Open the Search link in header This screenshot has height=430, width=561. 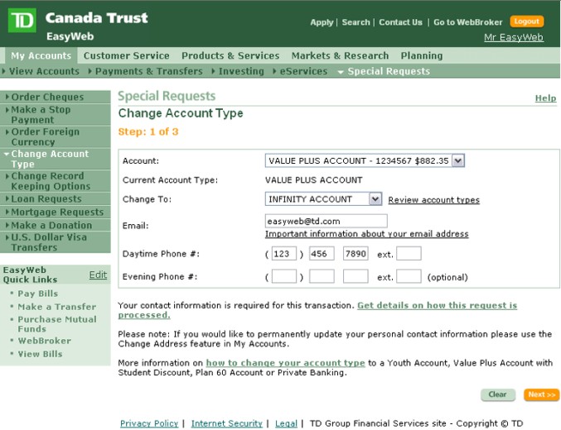coord(355,22)
